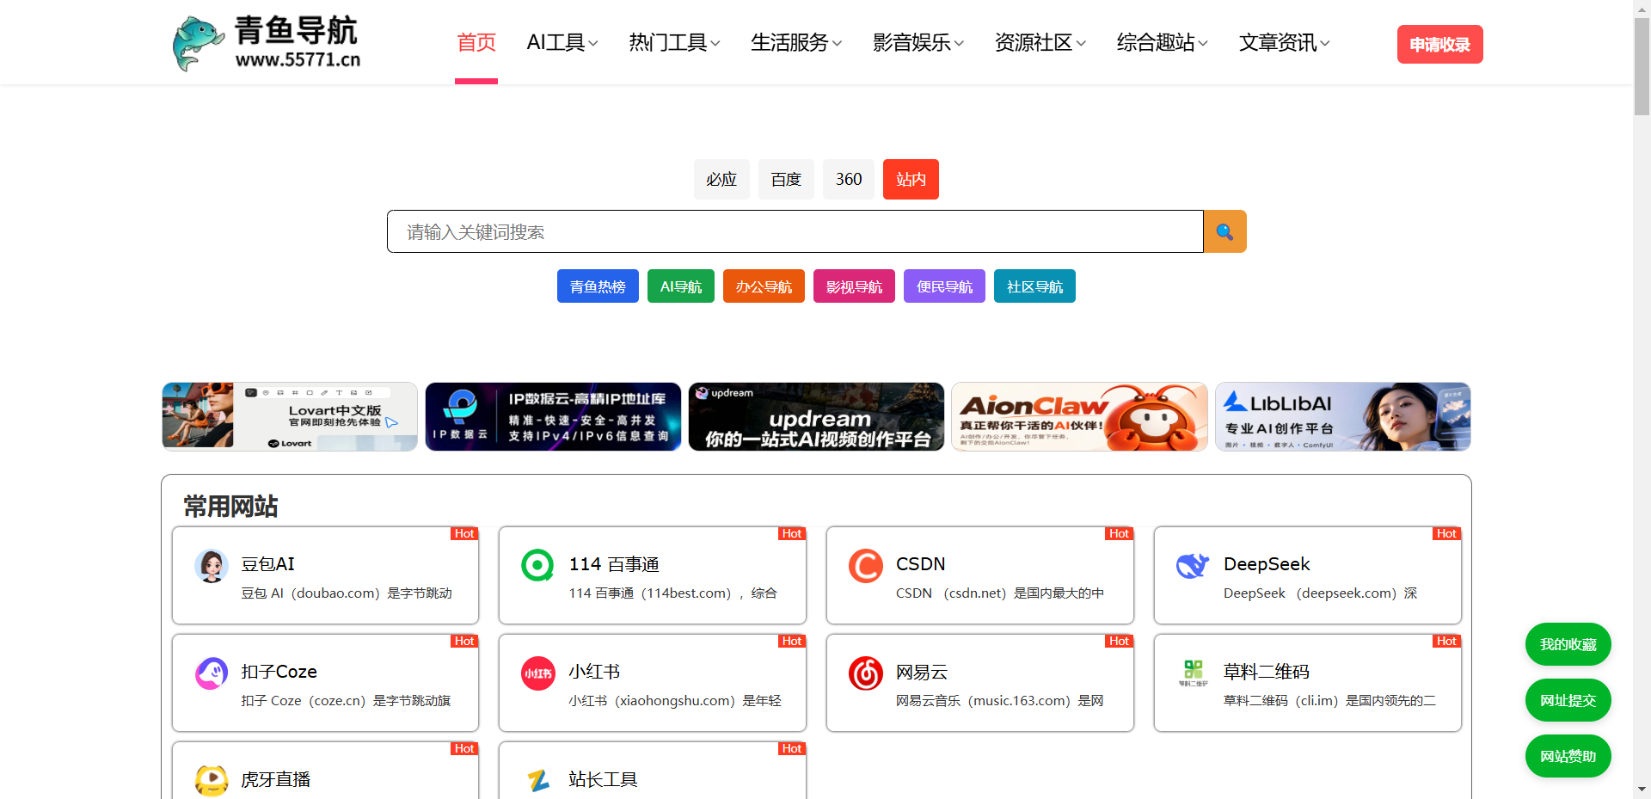
Task: Click the 小红书 red icon
Action: point(538,673)
